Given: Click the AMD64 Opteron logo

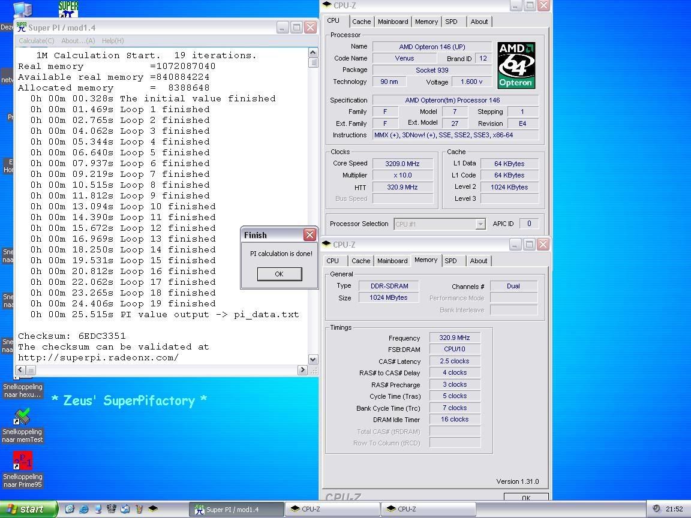Looking at the screenshot, I should pyautogui.click(x=516, y=65).
